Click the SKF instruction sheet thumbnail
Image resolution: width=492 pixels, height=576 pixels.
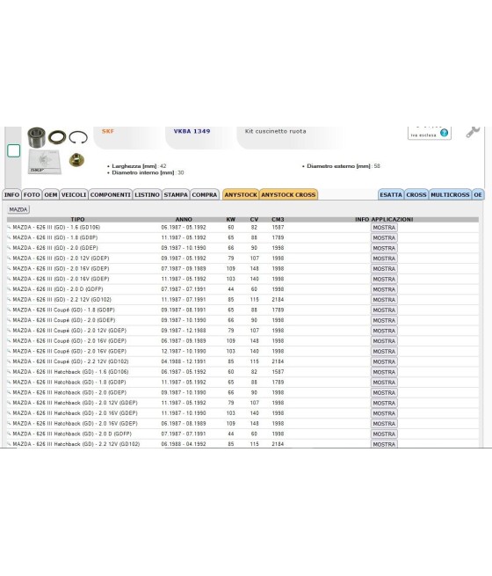tap(45, 161)
